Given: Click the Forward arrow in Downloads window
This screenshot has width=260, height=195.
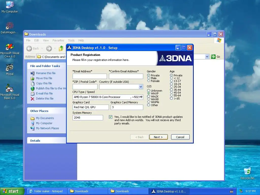Looking at the screenshot, I should coord(49,48).
